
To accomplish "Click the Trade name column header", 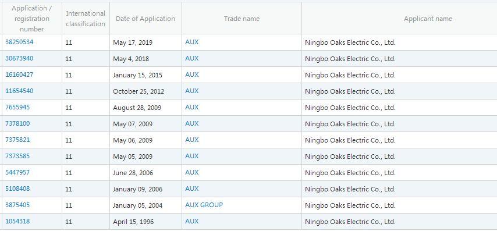I will (242, 19).
